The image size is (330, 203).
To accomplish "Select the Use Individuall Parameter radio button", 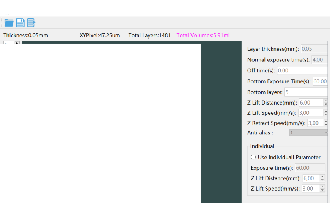I will click(253, 157).
